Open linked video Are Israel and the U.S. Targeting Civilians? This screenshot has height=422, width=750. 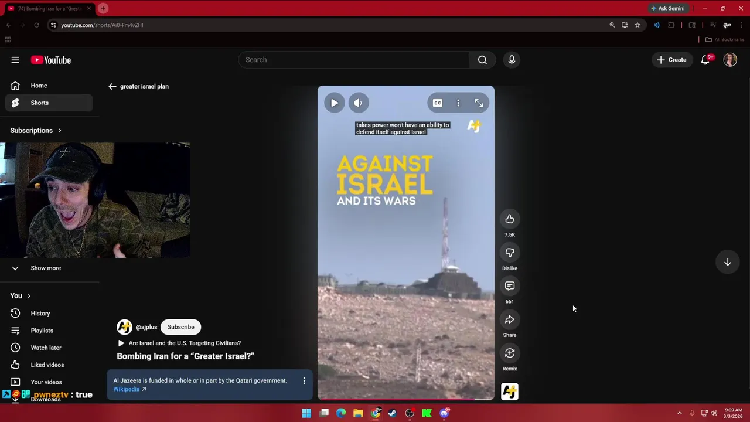[x=179, y=343]
